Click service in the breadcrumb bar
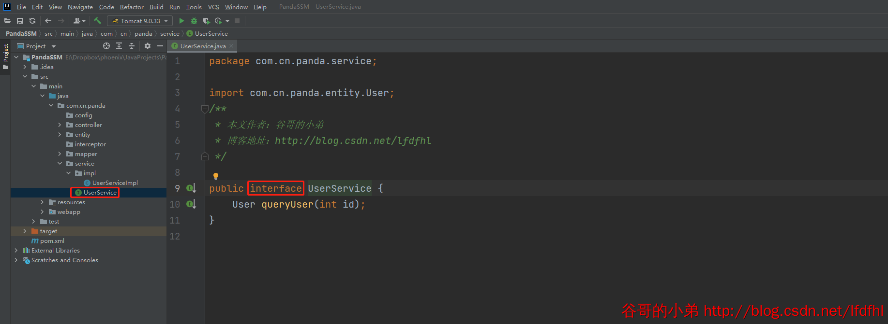The width and height of the screenshot is (888, 324). coord(170,33)
